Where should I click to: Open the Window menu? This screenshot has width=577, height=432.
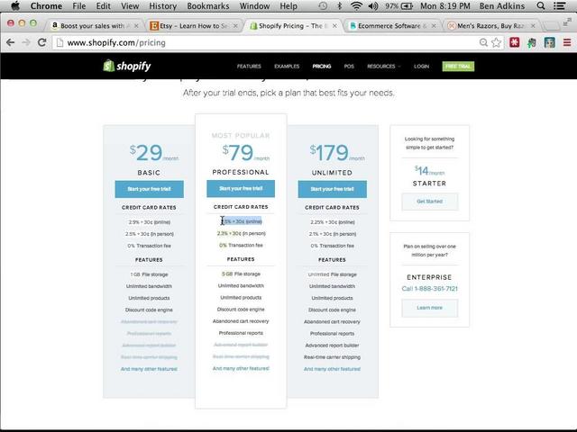point(254,6)
